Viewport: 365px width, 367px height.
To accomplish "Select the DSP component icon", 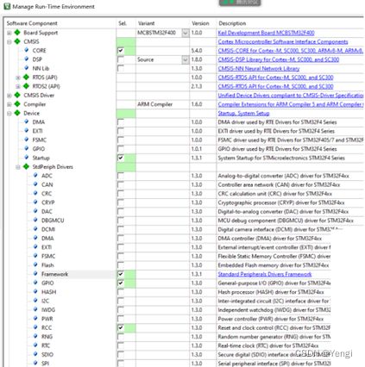I will coord(27,59).
